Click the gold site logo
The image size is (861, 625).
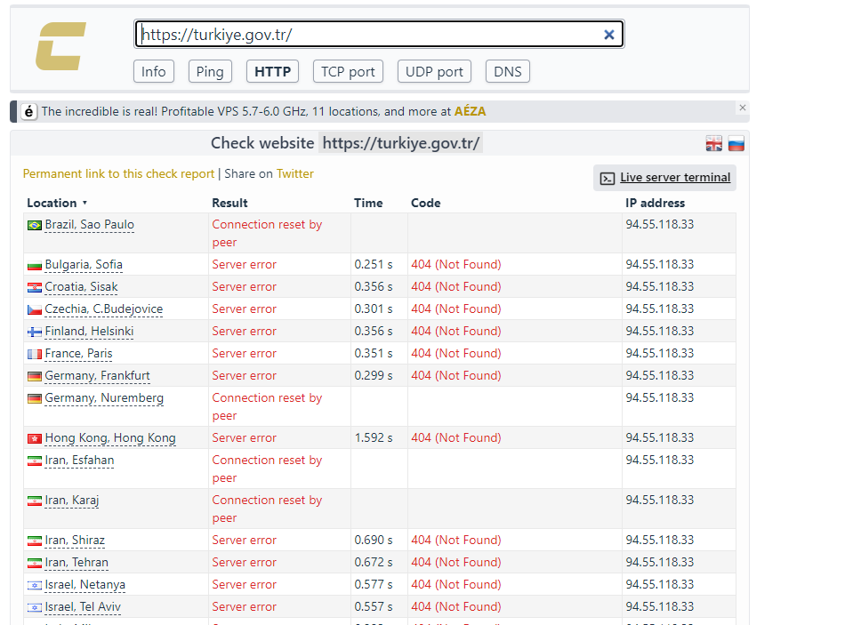click(61, 46)
